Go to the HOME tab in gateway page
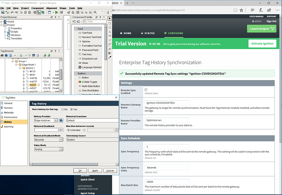This screenshot has width=282, height=195. [x=125, y=33]
